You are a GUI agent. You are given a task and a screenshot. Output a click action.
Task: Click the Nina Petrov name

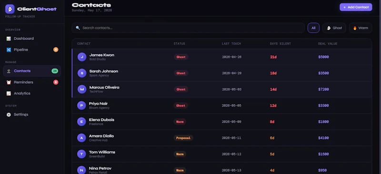click(x=100, y=168)
